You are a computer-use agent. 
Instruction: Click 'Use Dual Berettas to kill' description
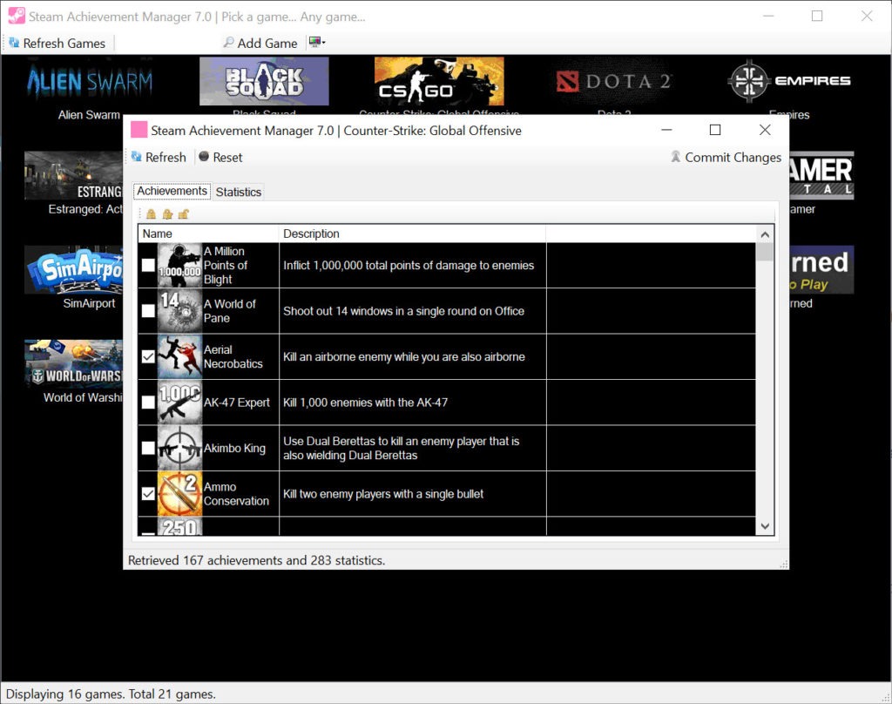click(x=401, y=448)
